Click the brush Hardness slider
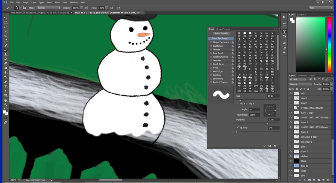 [x=258, y=123]
